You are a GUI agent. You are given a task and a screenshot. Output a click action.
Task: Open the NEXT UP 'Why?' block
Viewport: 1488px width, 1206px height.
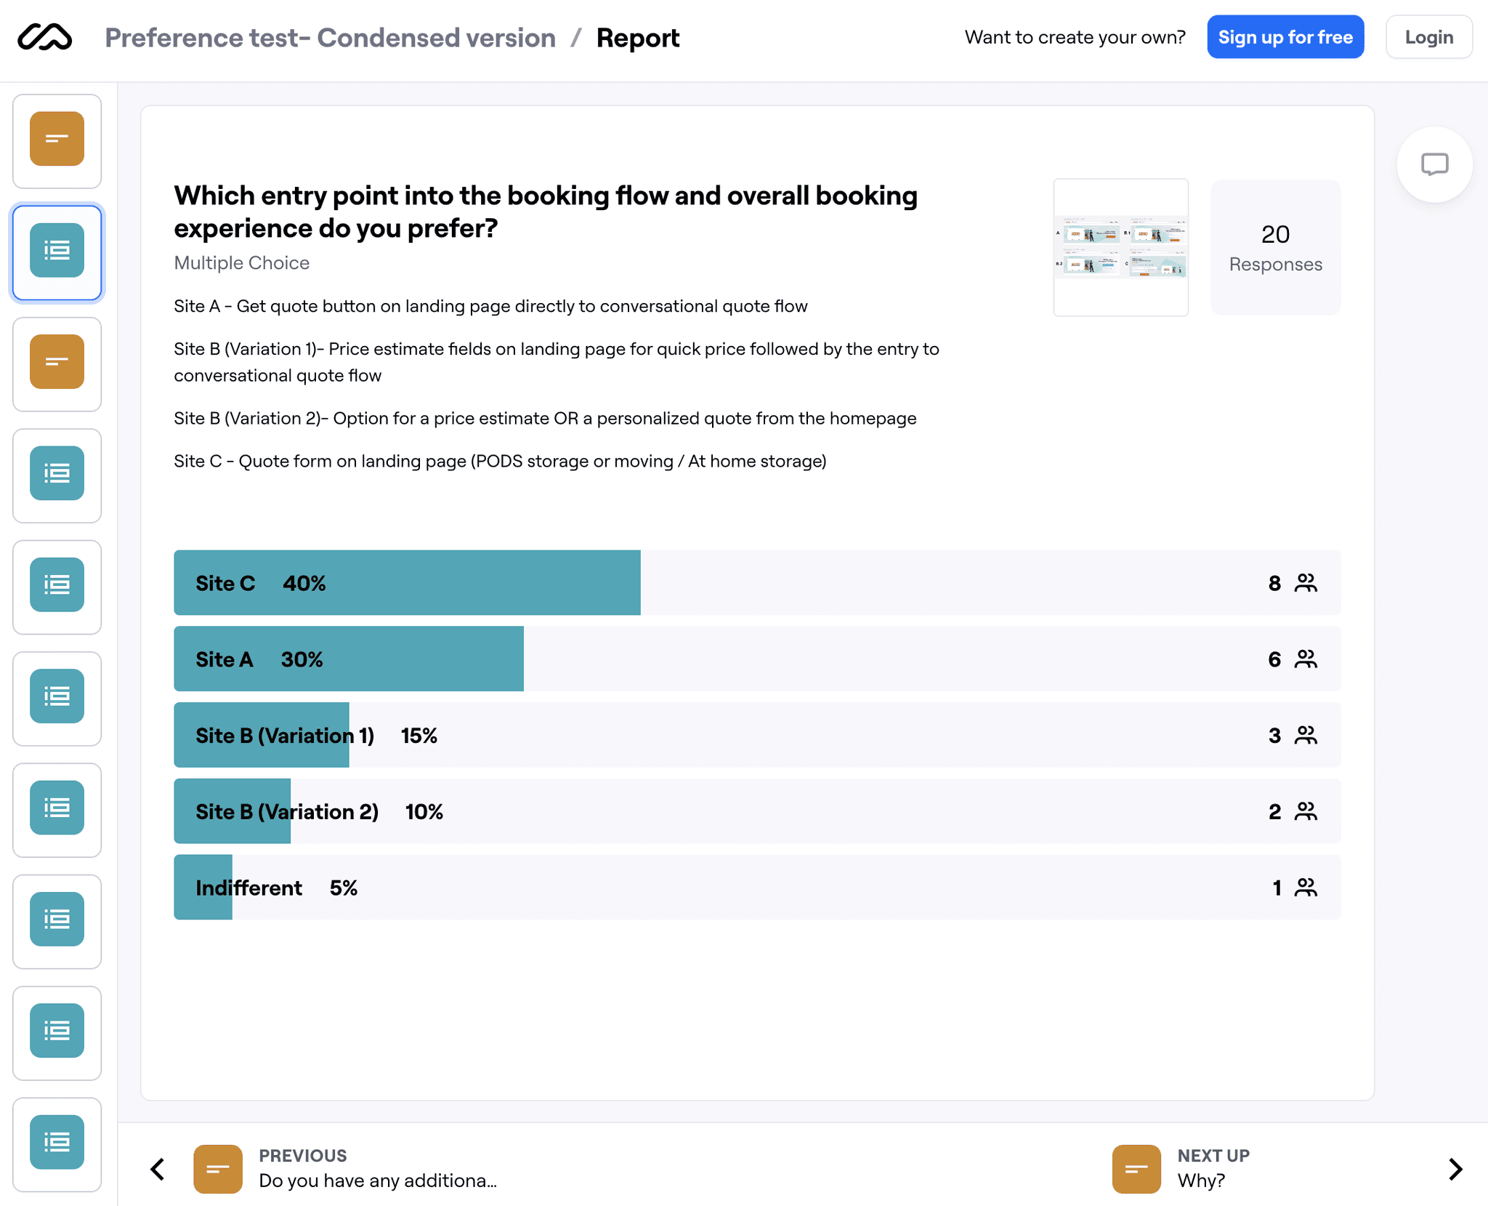click(1181, 1169)
